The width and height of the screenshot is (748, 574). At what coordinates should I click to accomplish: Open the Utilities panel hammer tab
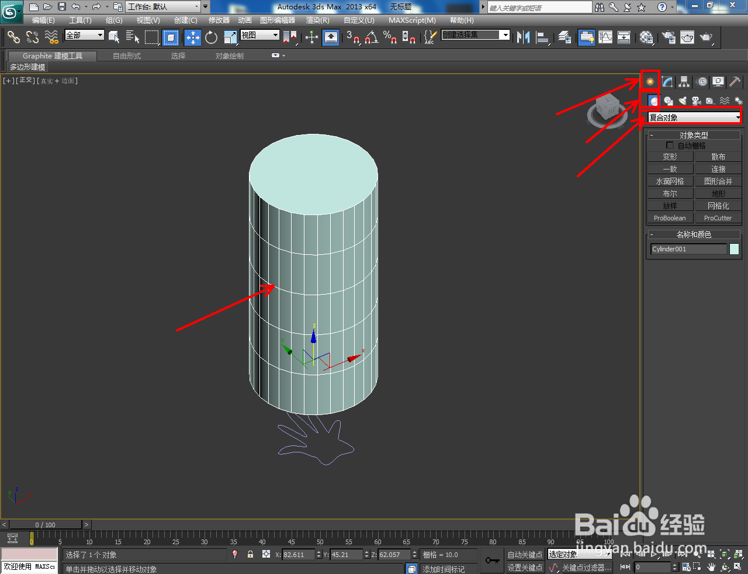point(735,82)
